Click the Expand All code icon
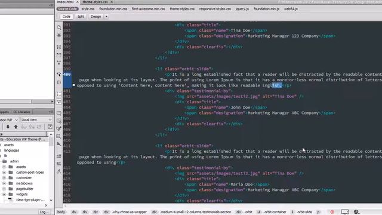 click(x=59, y=63)
